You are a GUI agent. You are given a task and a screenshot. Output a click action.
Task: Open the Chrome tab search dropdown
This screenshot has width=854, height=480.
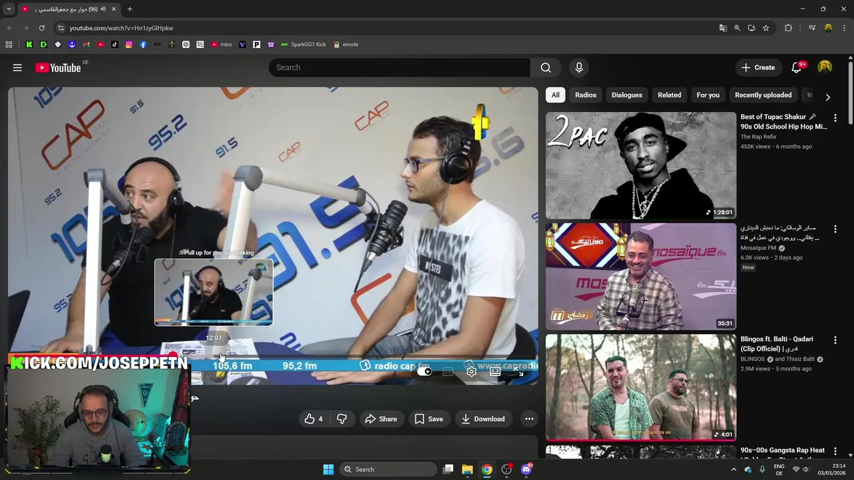click(9, 9)
